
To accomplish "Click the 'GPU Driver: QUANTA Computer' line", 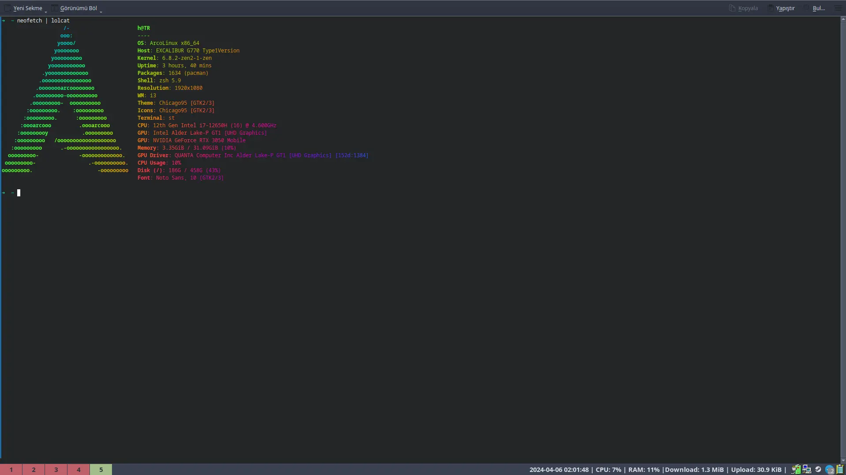I will 253,155.
